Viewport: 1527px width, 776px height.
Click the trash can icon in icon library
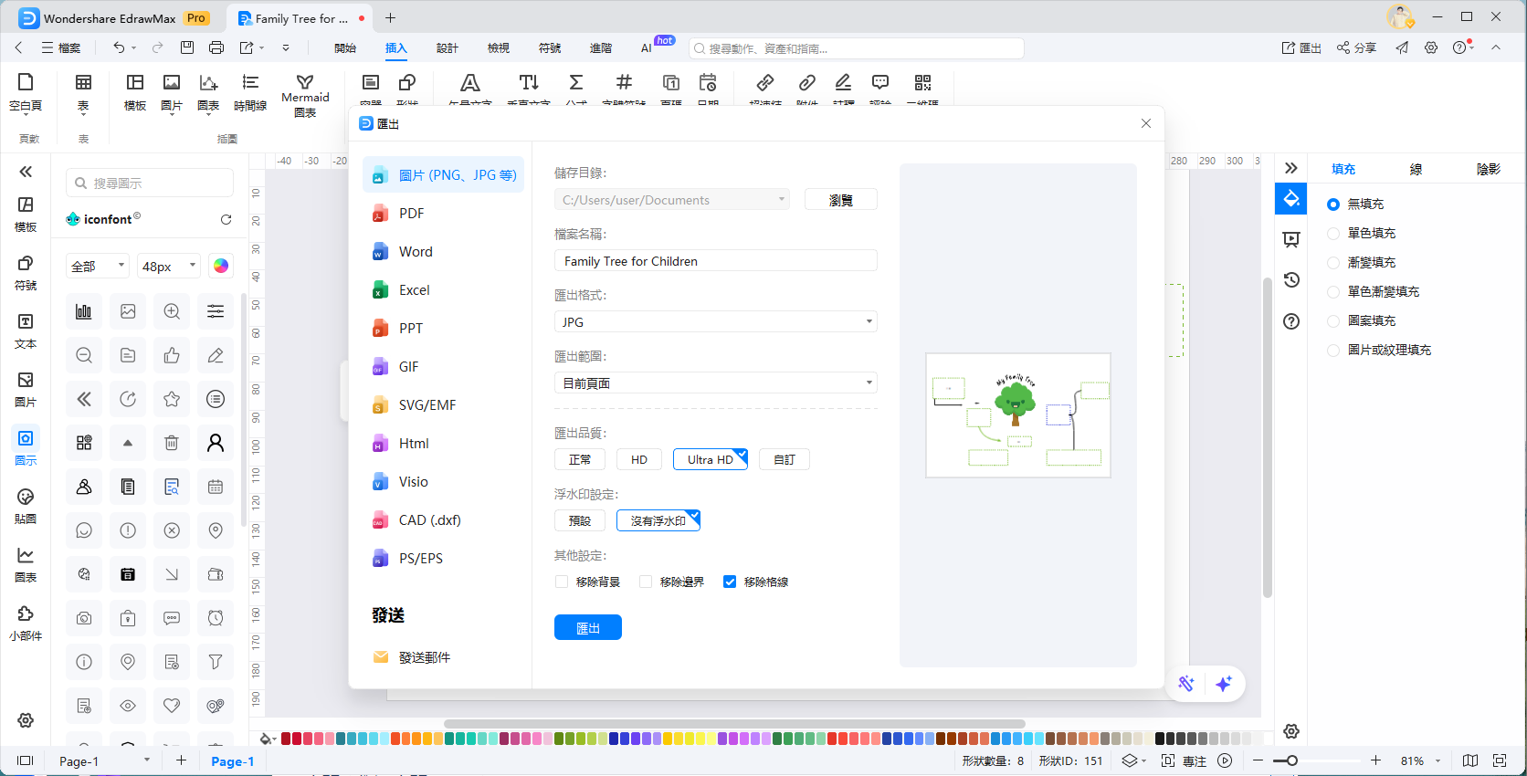pos(172,443)
